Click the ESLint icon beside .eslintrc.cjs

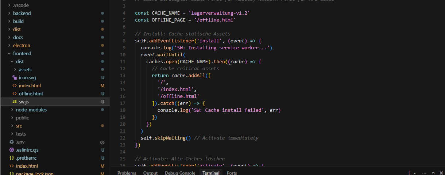(12, 150)
